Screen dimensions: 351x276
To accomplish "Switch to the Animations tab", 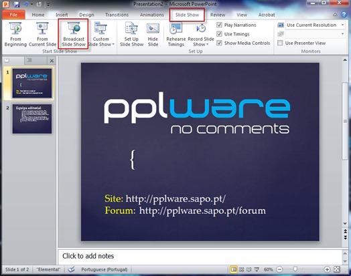I will click(152, 15).
